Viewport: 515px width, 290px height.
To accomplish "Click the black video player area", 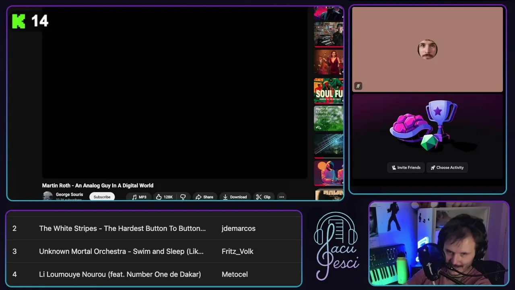I will [175, 93].
